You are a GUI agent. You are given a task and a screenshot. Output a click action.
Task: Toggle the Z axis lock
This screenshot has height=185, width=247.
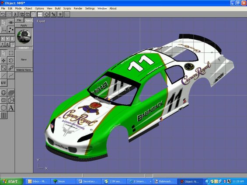click(12, 38)
